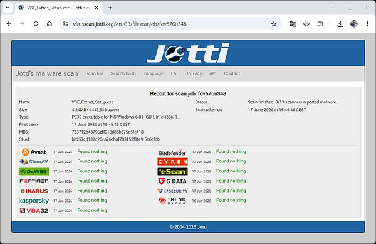Click the Jotti's malware scan title

coord(47,73)
